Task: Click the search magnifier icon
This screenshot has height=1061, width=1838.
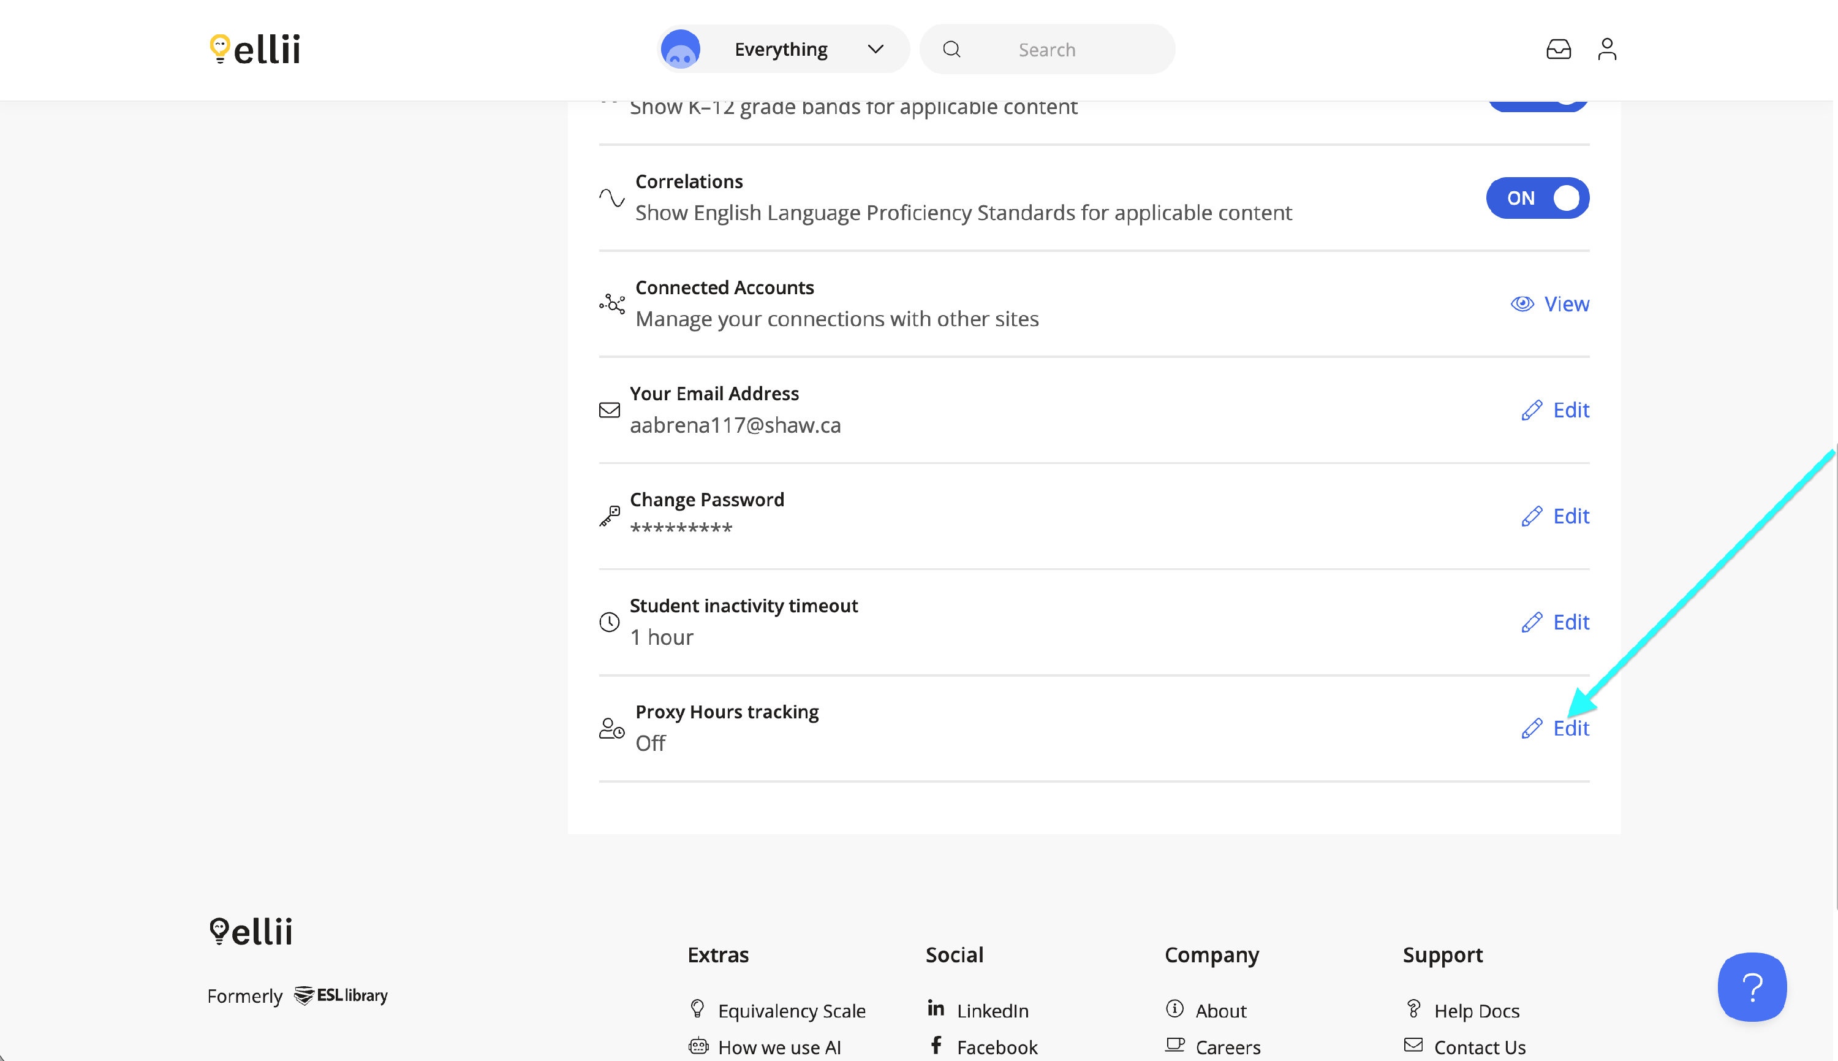Action: click(x=951, y=50)
